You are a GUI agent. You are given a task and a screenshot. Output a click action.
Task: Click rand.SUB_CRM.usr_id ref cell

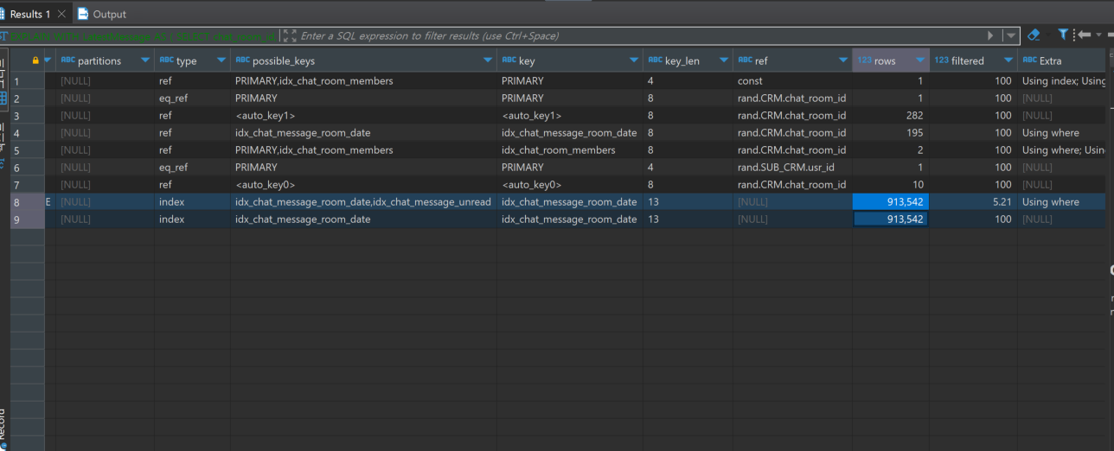tap(792, 167)
